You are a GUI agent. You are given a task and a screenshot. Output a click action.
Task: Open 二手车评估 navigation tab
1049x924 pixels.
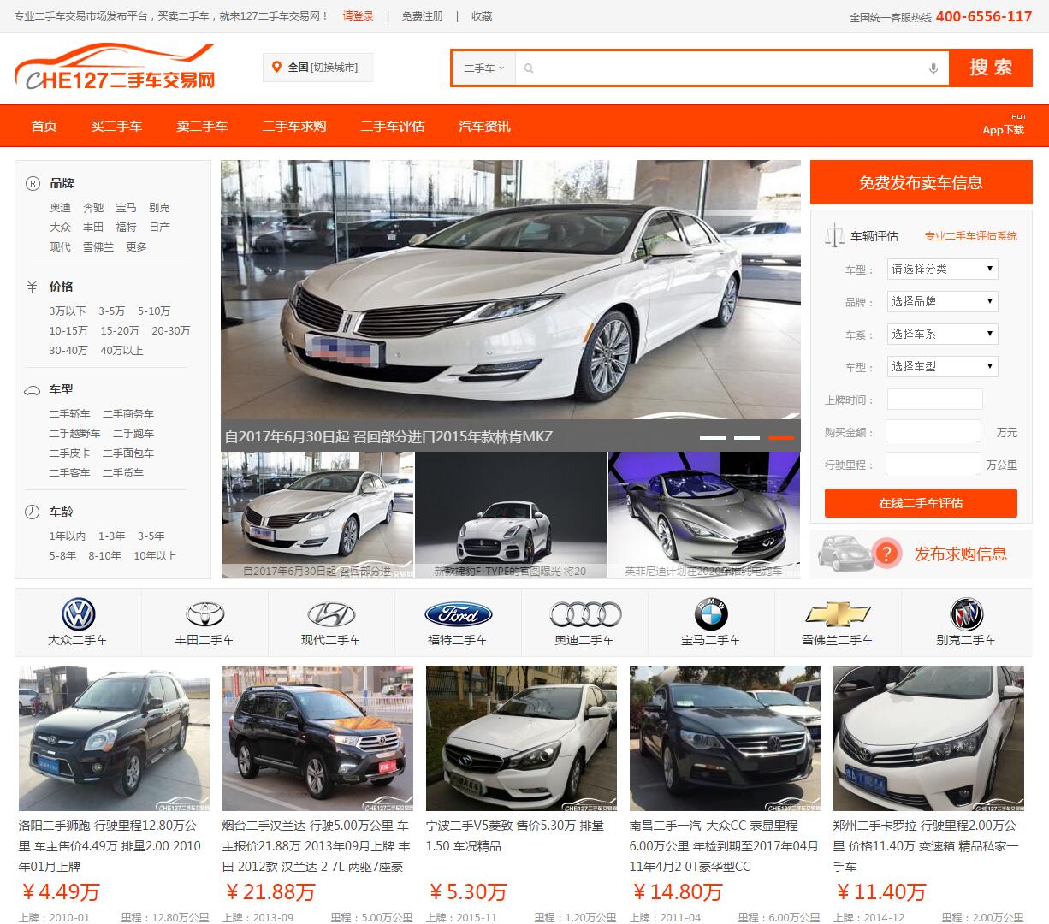point(393,126)
